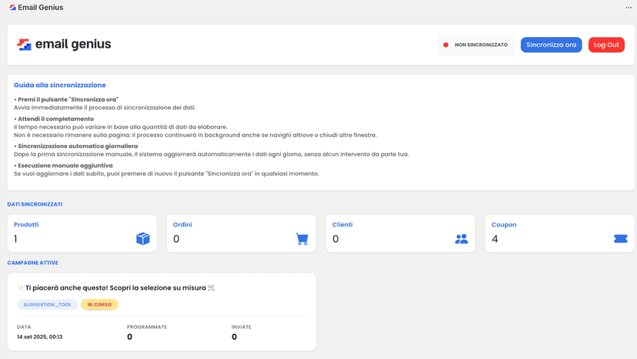637x359 pixels.
Task: Click the Prodotti box icon
Action: tap(142, 239)
